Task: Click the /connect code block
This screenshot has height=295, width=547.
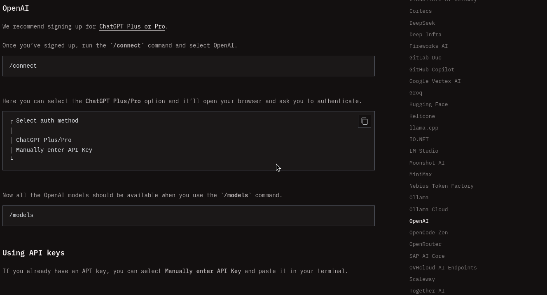Action: [x=189, y=66]
